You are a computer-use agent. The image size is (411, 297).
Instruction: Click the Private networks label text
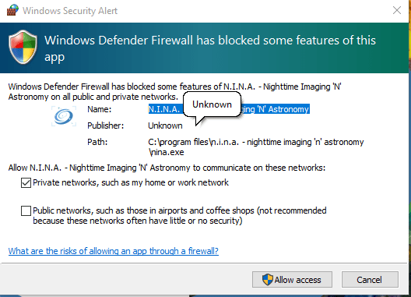pos(131,182)
